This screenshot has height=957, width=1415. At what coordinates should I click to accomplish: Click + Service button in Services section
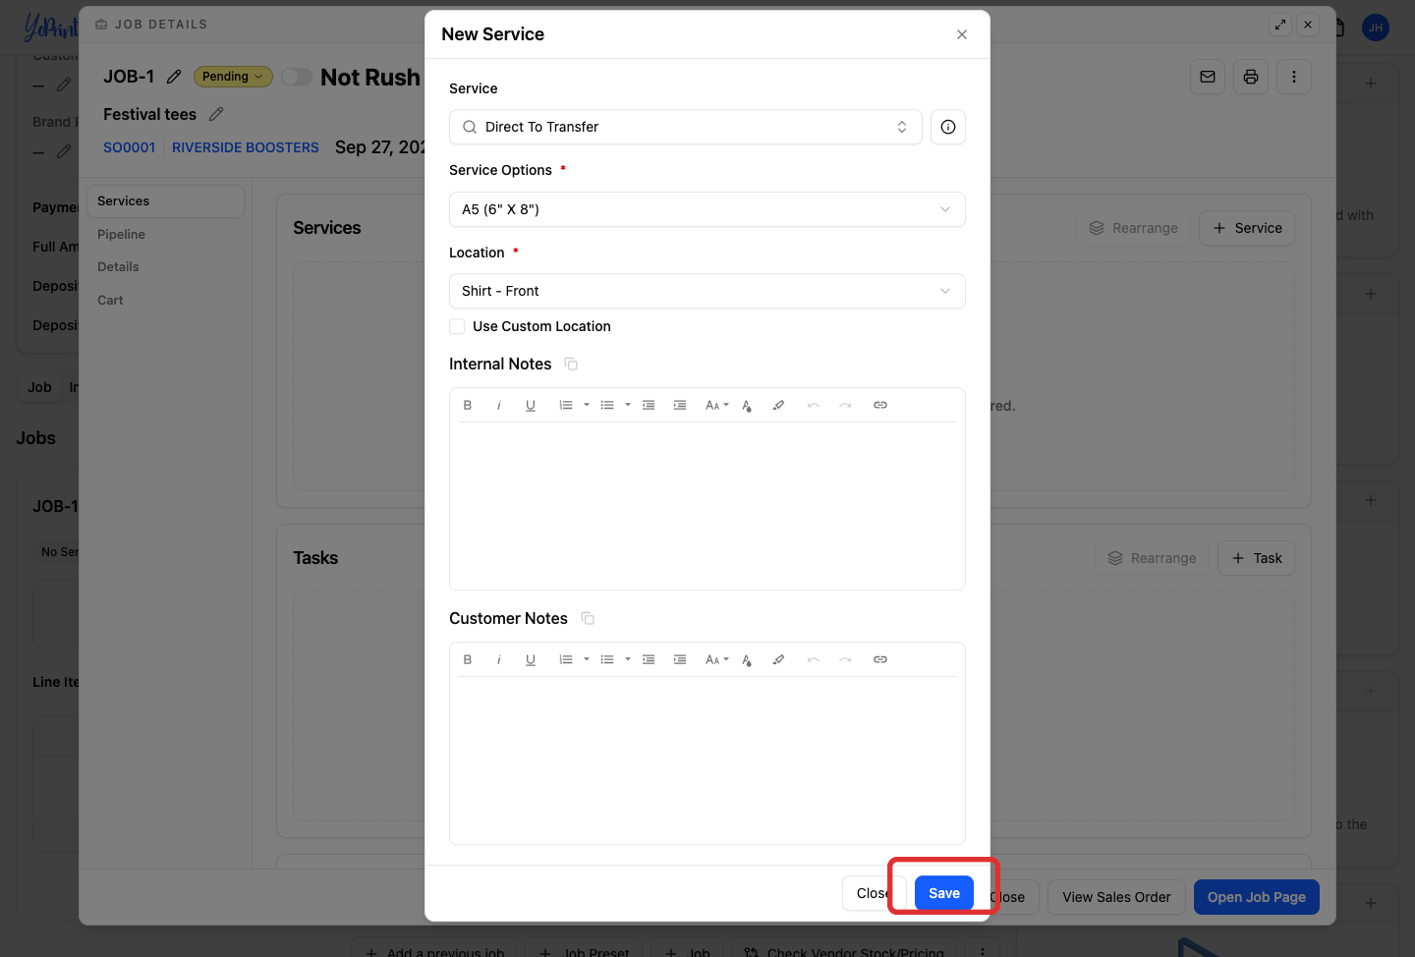pyautogui.click(x=1247, y=228)
